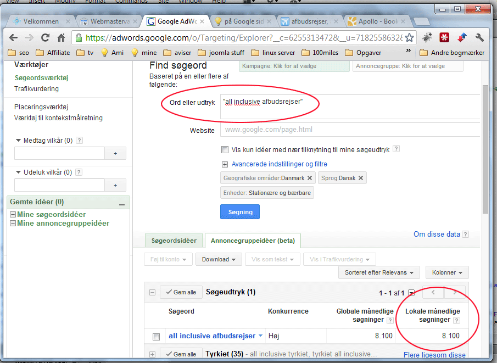The image size is (497, 363).
Task: Add term with plus button under Udeluk vilkår
Action: (115, 185)
